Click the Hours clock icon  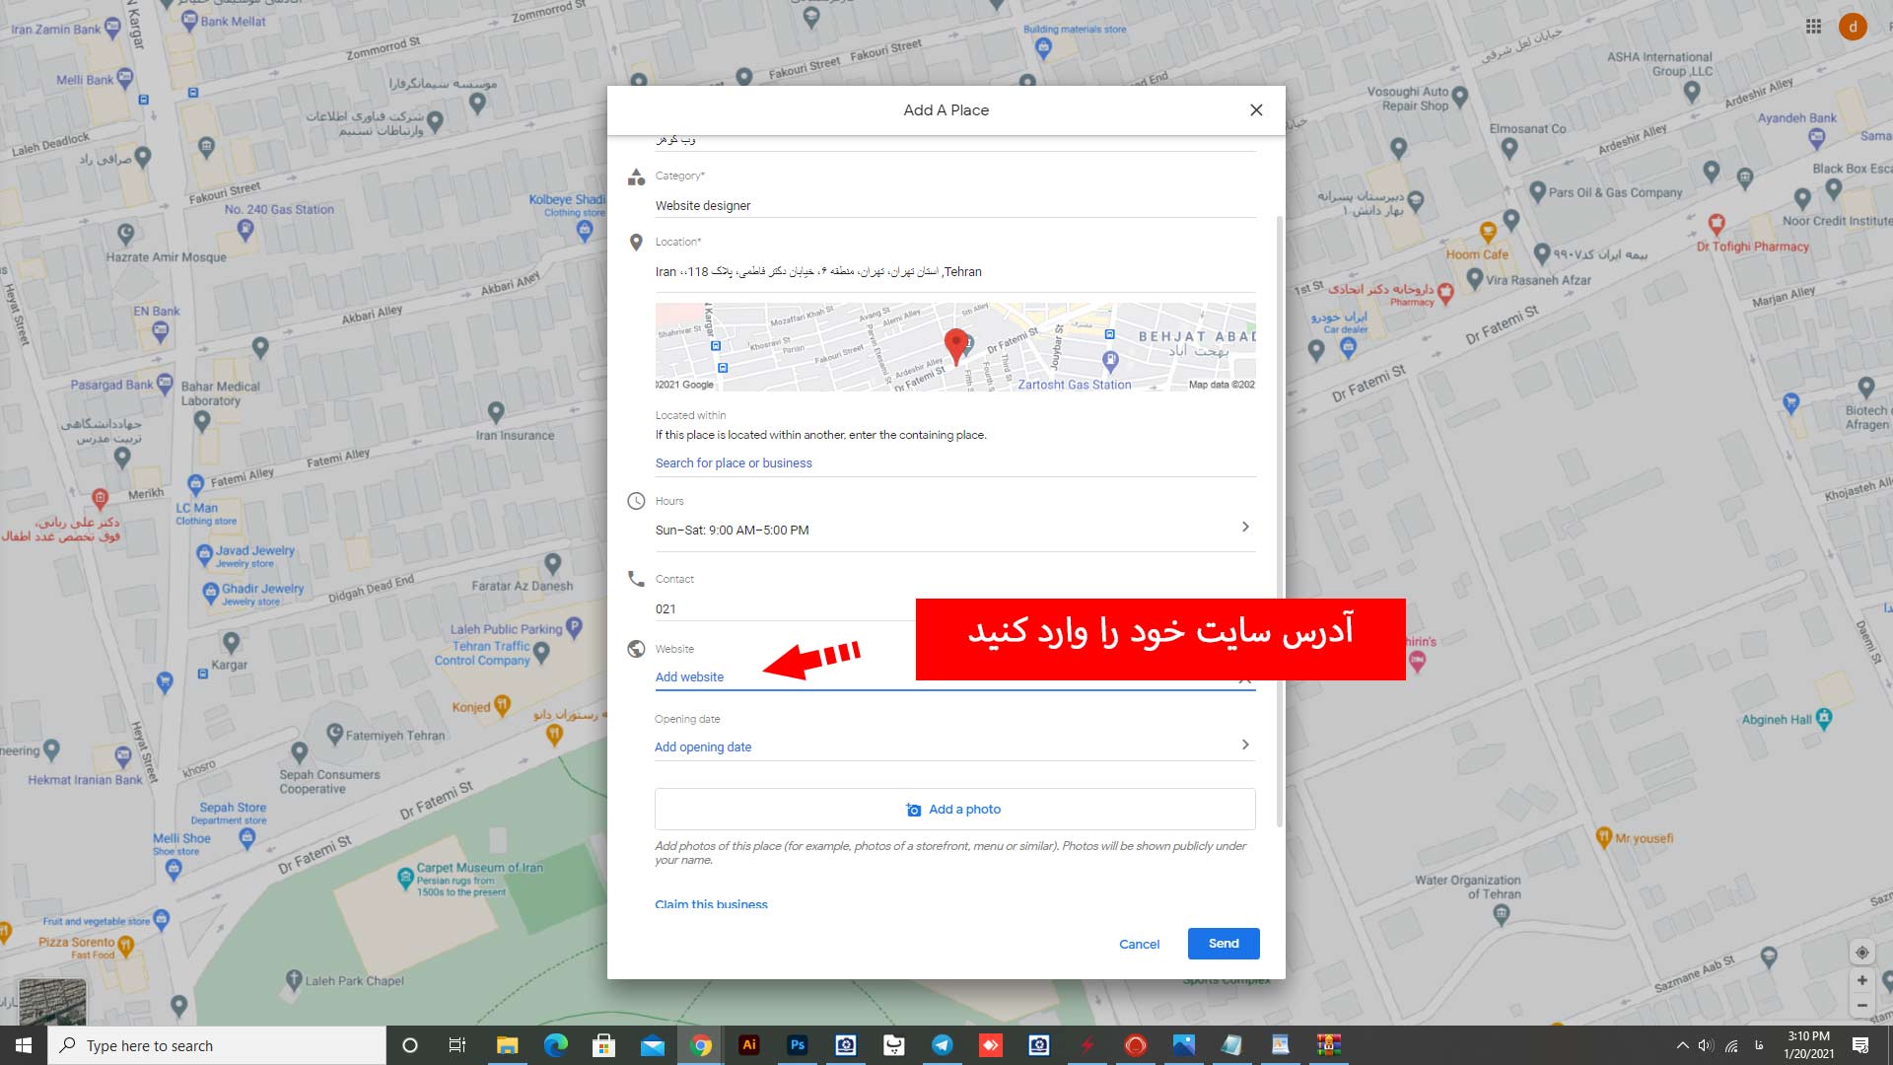637,500
